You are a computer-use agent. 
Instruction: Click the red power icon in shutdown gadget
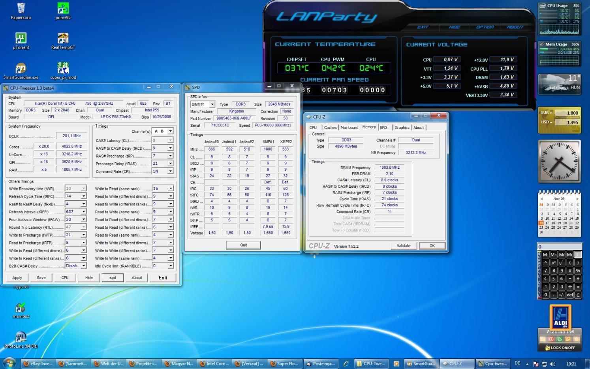pyautogui.click(x=551, y=339)
